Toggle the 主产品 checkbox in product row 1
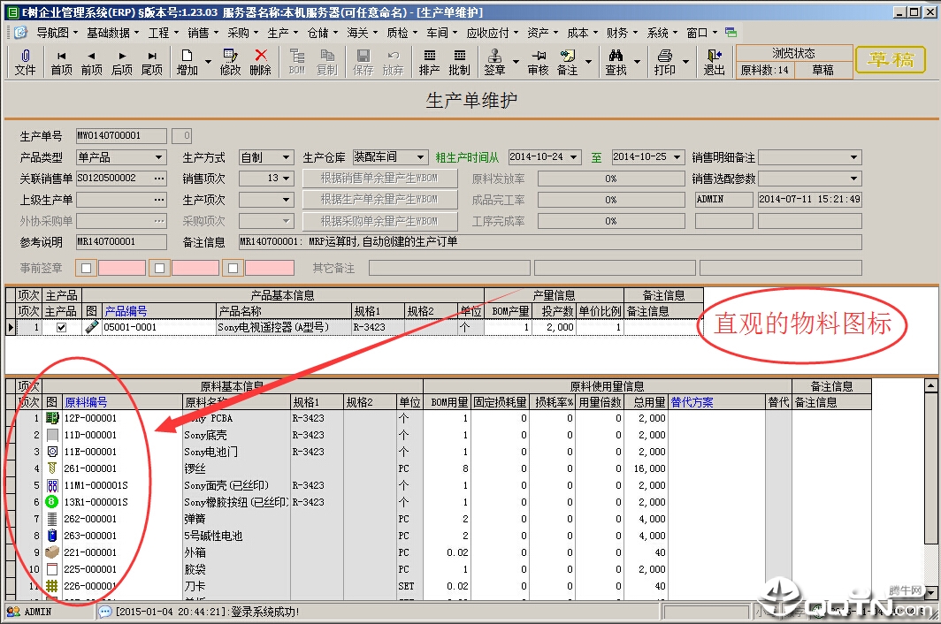 61,327
